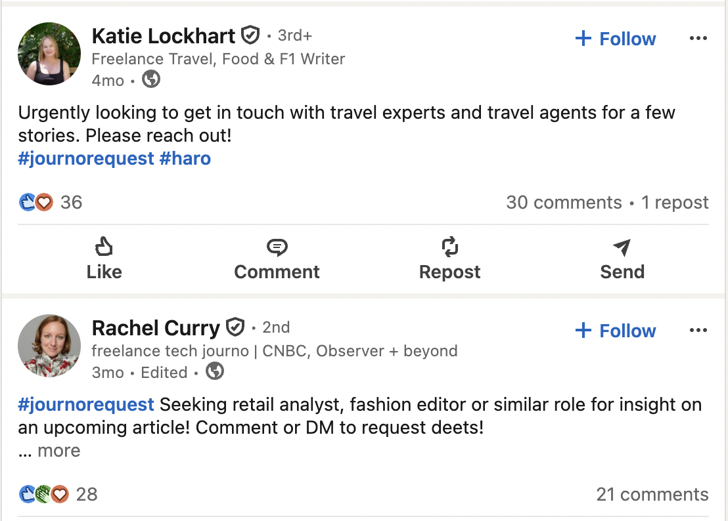Click globe visibility icon on Rachel's post

215,371
